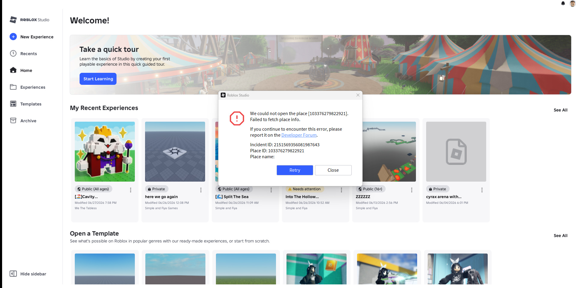
Task: Click the Retry button
Action: (295, 170)
